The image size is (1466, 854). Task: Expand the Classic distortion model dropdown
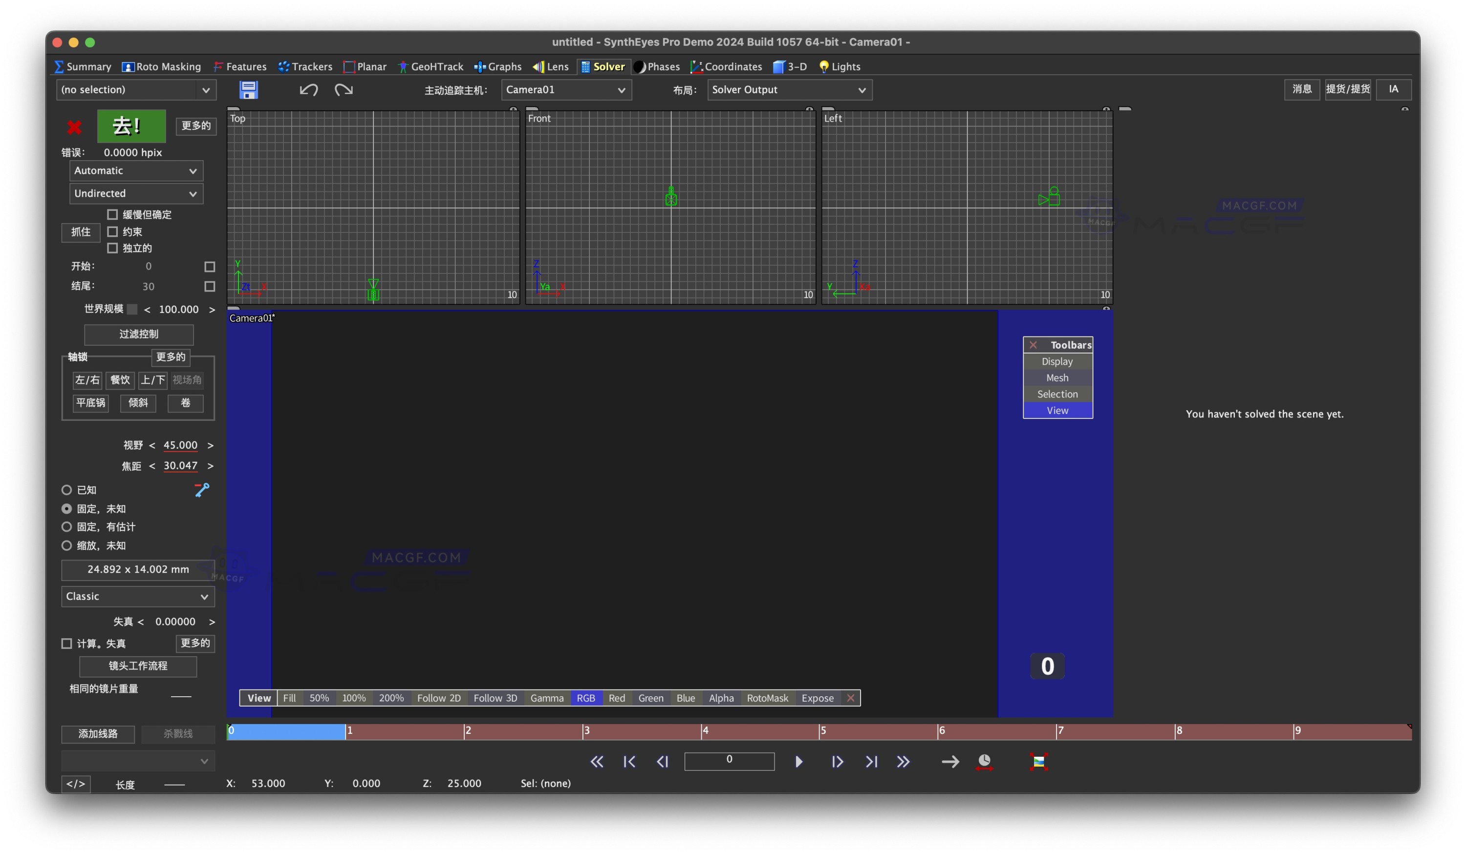138,597
